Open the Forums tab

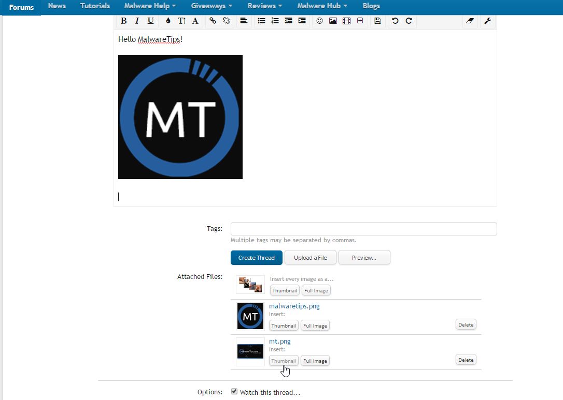[x=21, y=7]
